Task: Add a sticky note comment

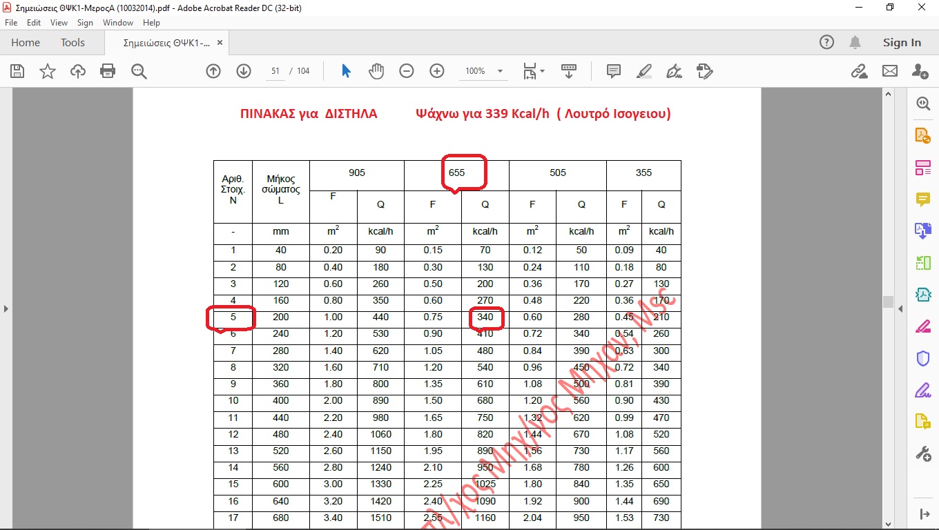Action: pyautogui.click(x=613, y=71)
